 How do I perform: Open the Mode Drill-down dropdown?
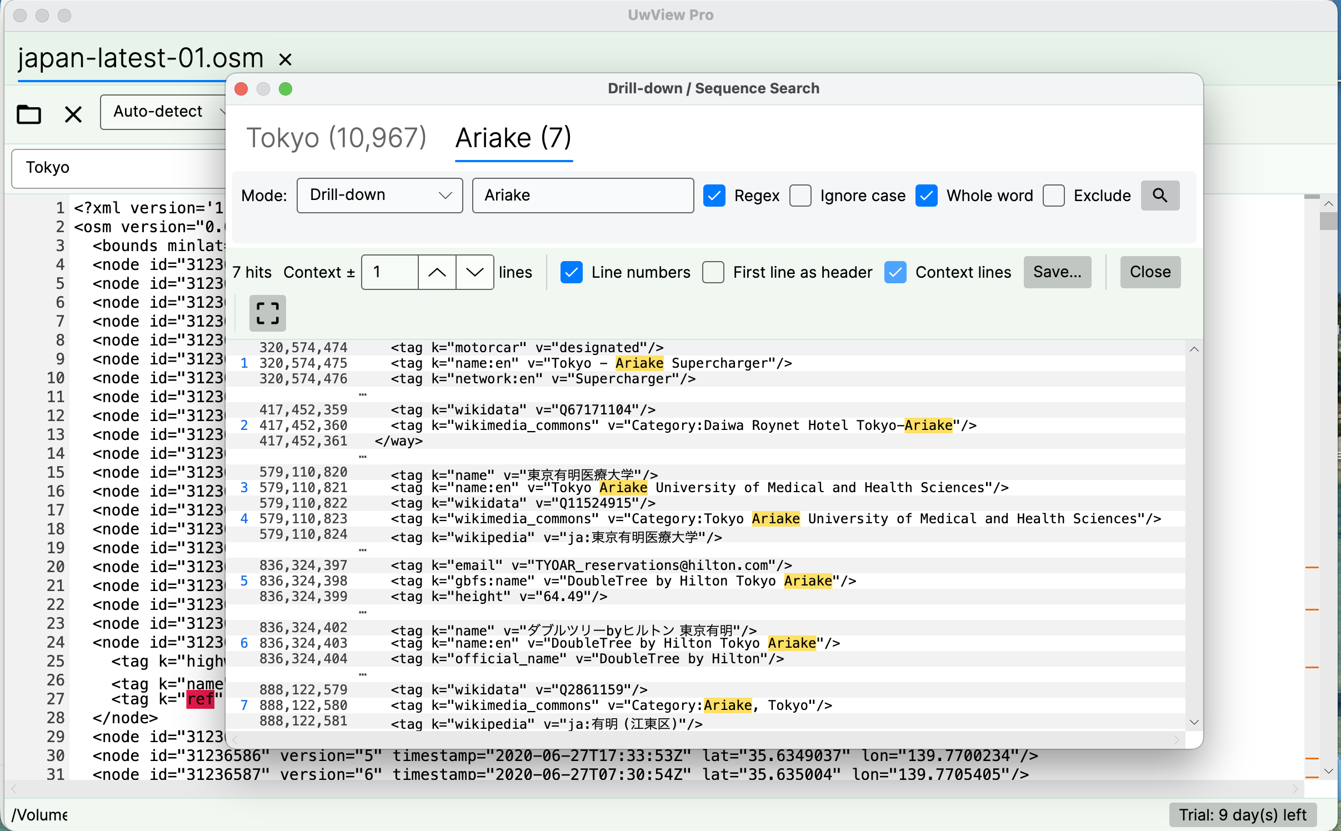(379, 196)
